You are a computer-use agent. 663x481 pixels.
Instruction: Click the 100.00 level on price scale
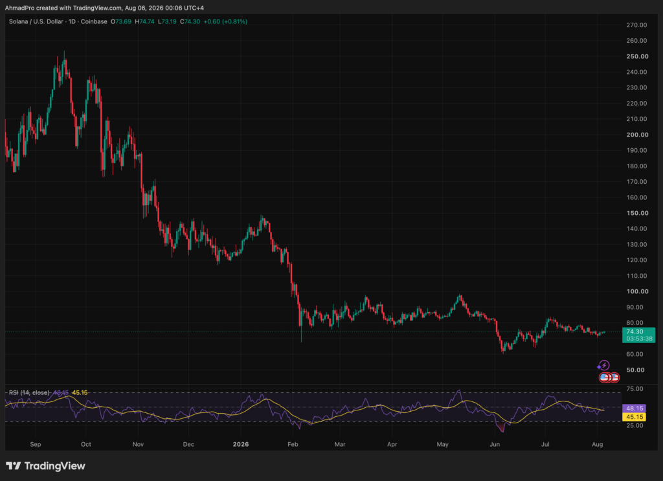tap(637, 291)
